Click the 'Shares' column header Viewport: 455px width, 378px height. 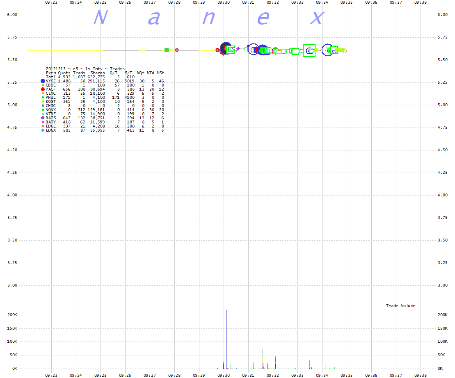click(x=98, y=73)
